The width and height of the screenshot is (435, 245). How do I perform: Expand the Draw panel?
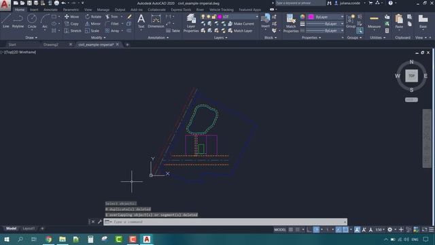[31, 37]
